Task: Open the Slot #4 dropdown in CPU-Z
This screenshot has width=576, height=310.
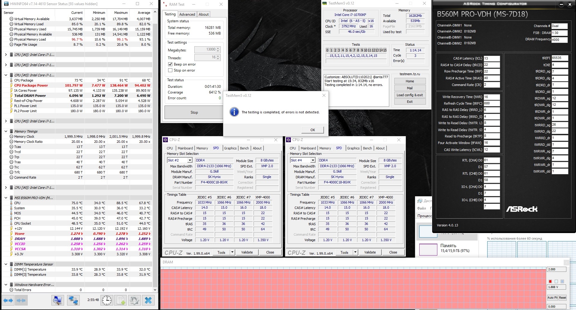Action: (313, 160)
